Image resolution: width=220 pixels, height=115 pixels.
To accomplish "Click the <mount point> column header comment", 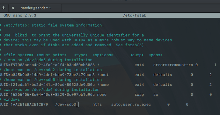I will [51, 55].
